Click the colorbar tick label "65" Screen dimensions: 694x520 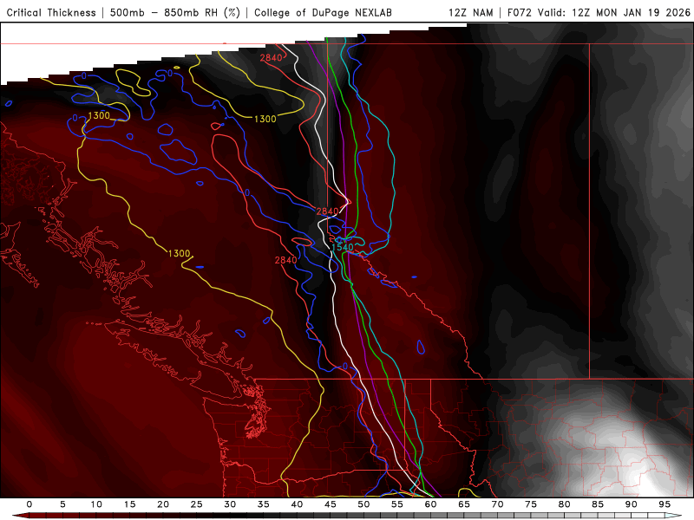click(464, 504)
